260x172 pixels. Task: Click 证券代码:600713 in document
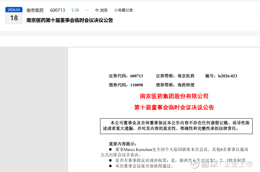126,76
